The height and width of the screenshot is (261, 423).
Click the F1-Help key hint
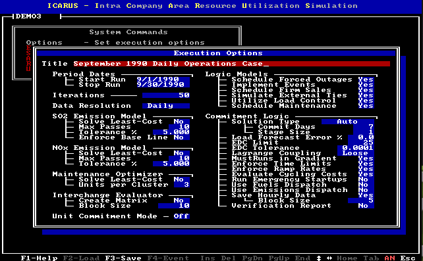coord(39,258)
